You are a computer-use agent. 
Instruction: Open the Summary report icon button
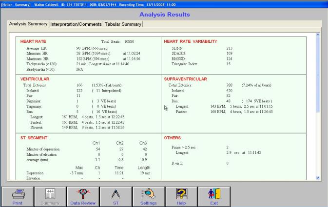50,197
